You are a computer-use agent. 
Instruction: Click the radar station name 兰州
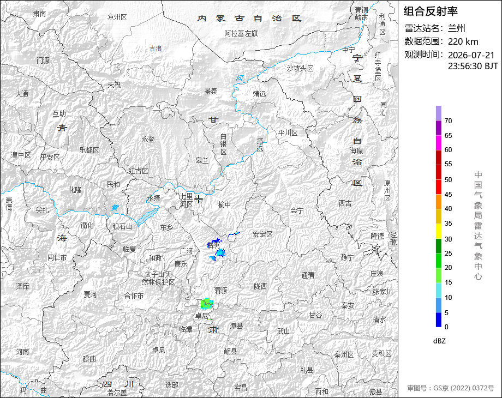(x=456, y=28)
